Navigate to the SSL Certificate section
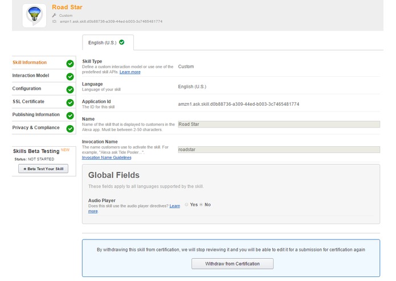 coord(28,102)
